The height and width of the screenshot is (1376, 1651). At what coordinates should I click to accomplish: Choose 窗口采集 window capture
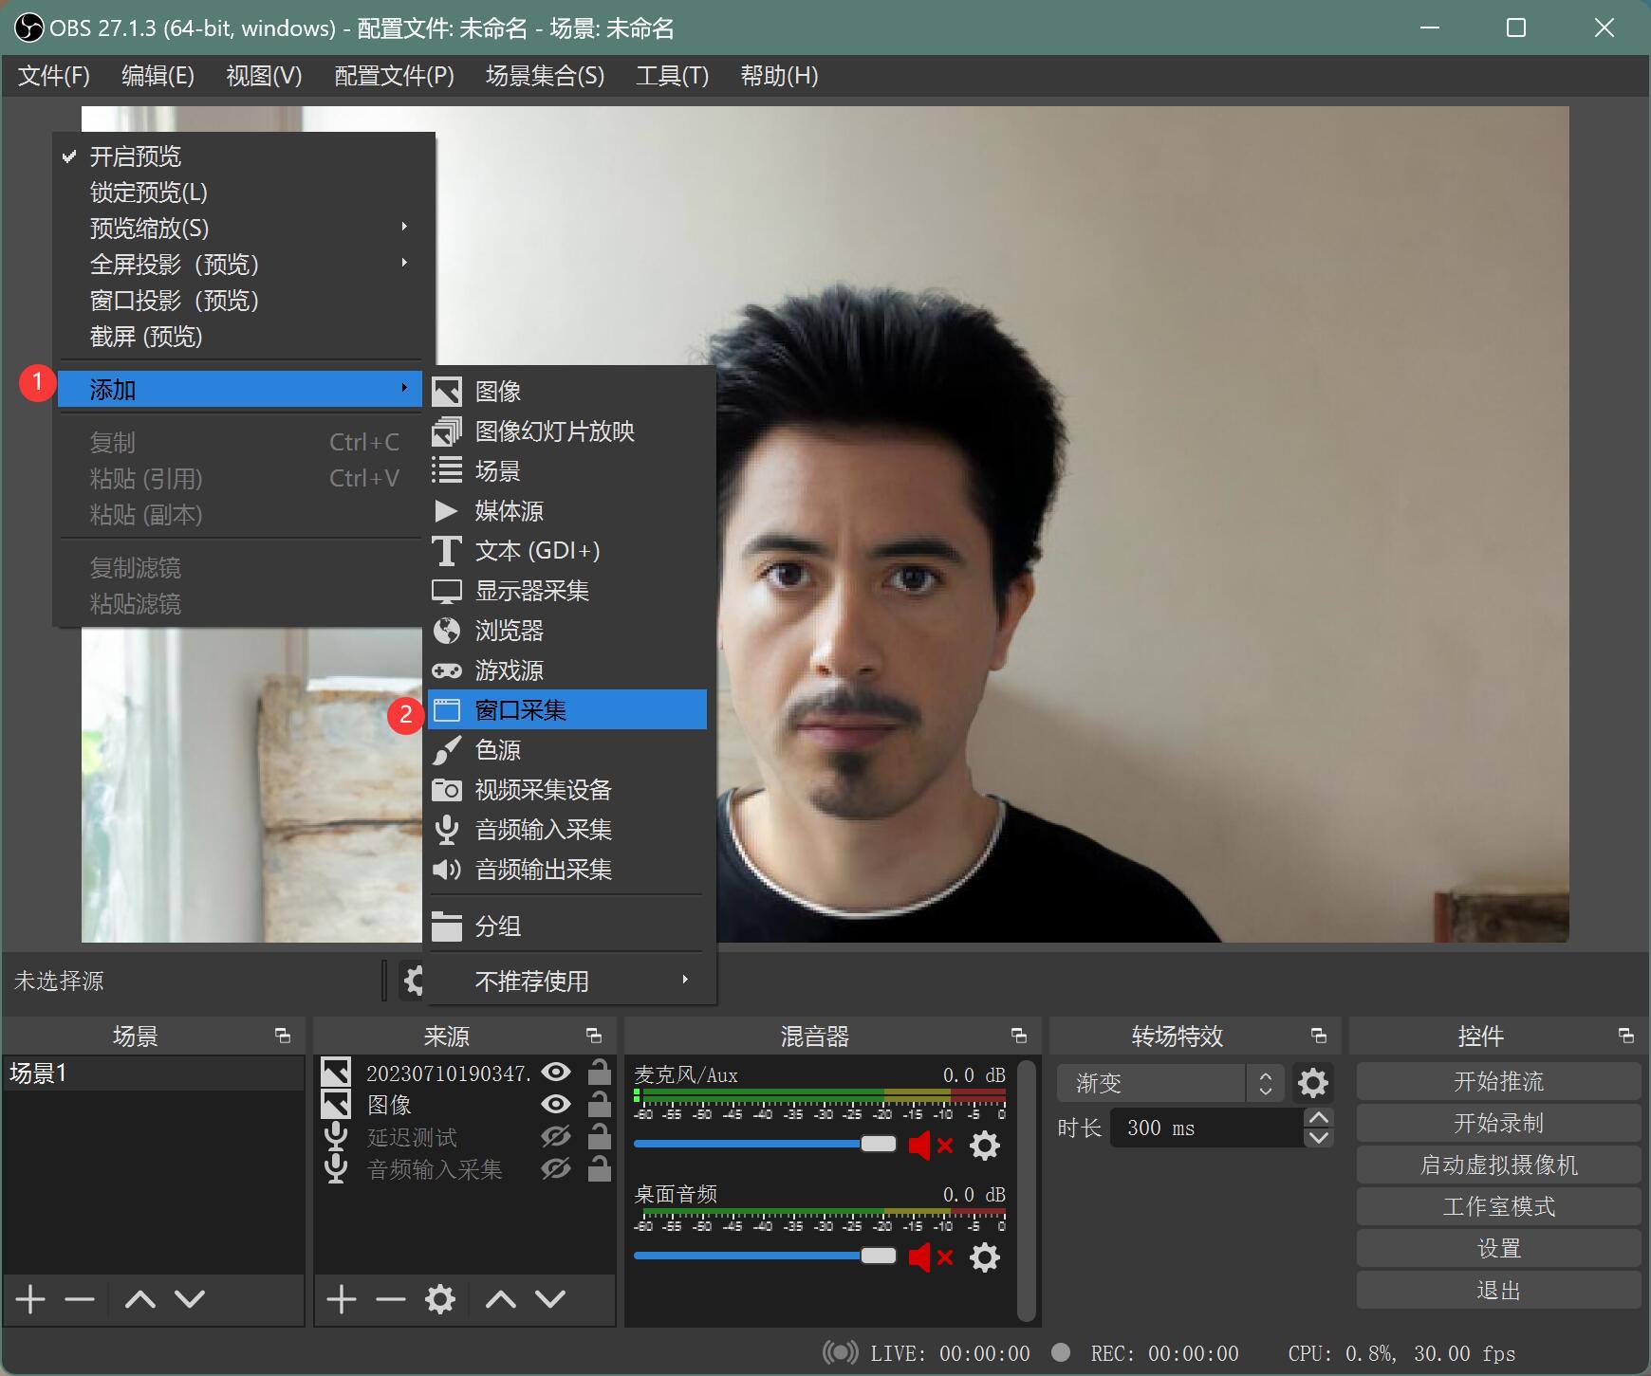(567, 709)
